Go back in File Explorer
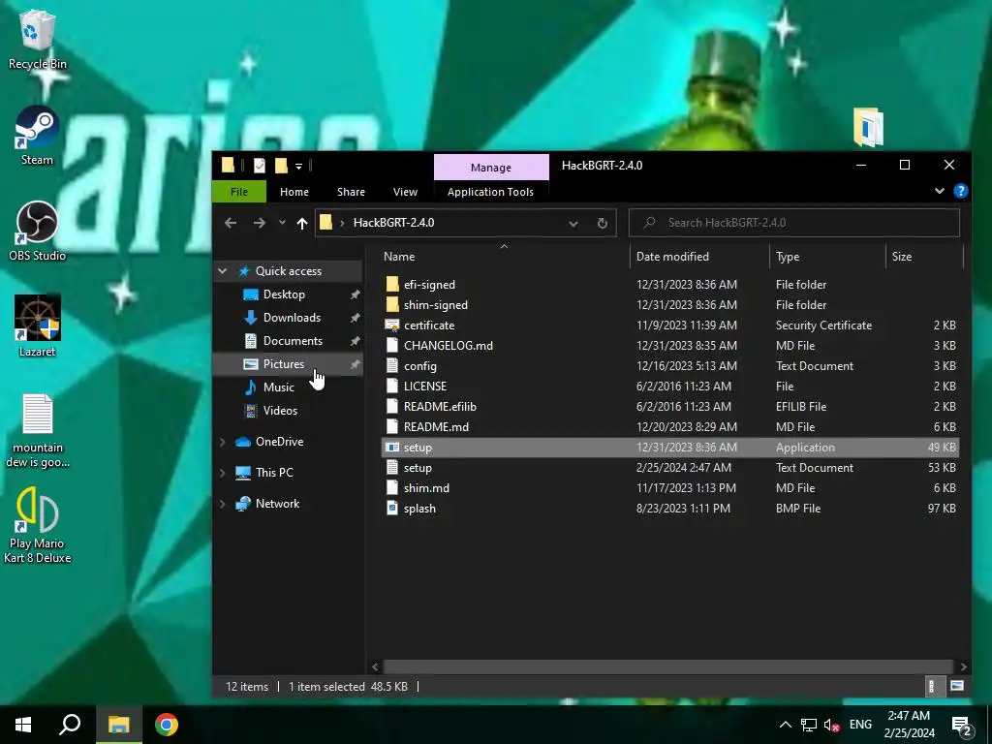992x744 pixels. coord(231,223)
